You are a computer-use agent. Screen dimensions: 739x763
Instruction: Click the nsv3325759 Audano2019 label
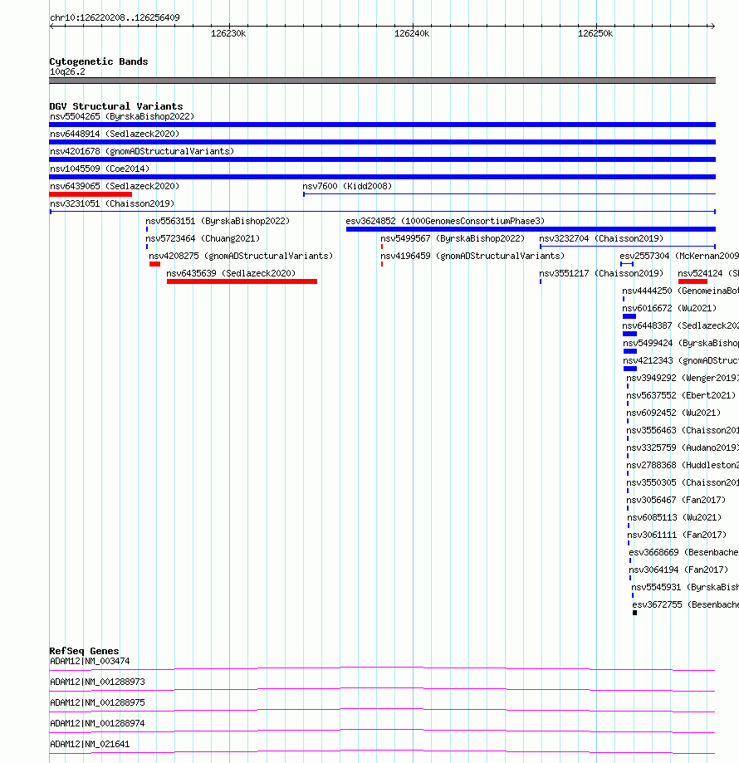pos(683,448)
